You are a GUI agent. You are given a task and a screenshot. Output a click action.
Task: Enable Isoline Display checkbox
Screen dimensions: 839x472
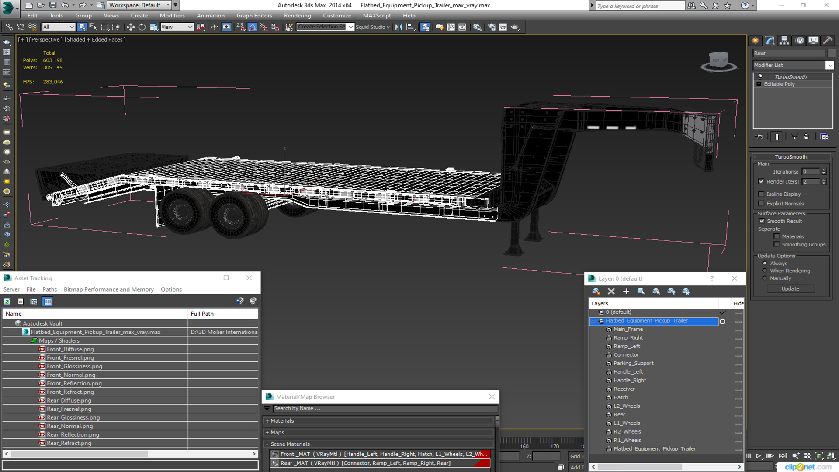tap(762, 194)
